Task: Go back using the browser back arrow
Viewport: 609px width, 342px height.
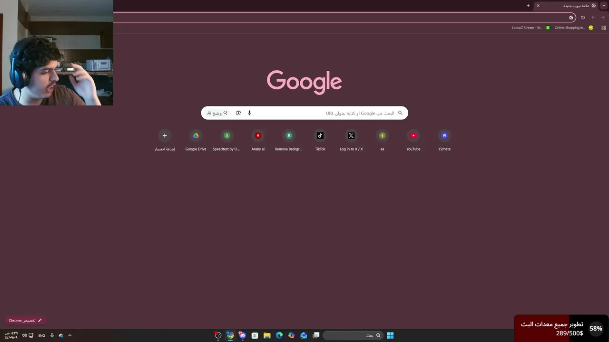Action: coord(593,18)
